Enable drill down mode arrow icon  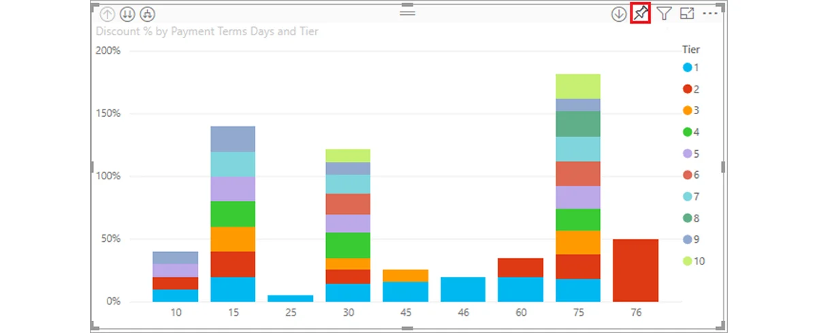click(619, 14)
